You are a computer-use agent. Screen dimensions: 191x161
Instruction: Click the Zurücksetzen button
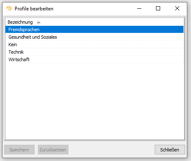(x=53, y=150)
